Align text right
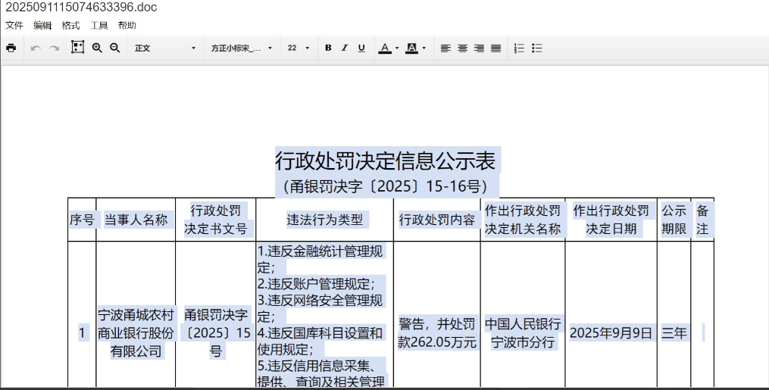This screenshot has height=390, width=769. 479,48
